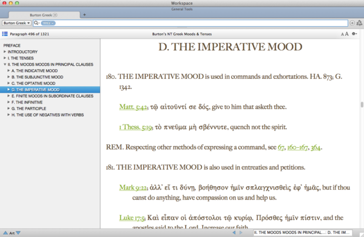Image resolution: width=364 pixels, height=237 pixels.
Task: Follow section link 67
Action: (x=281, y=147)
